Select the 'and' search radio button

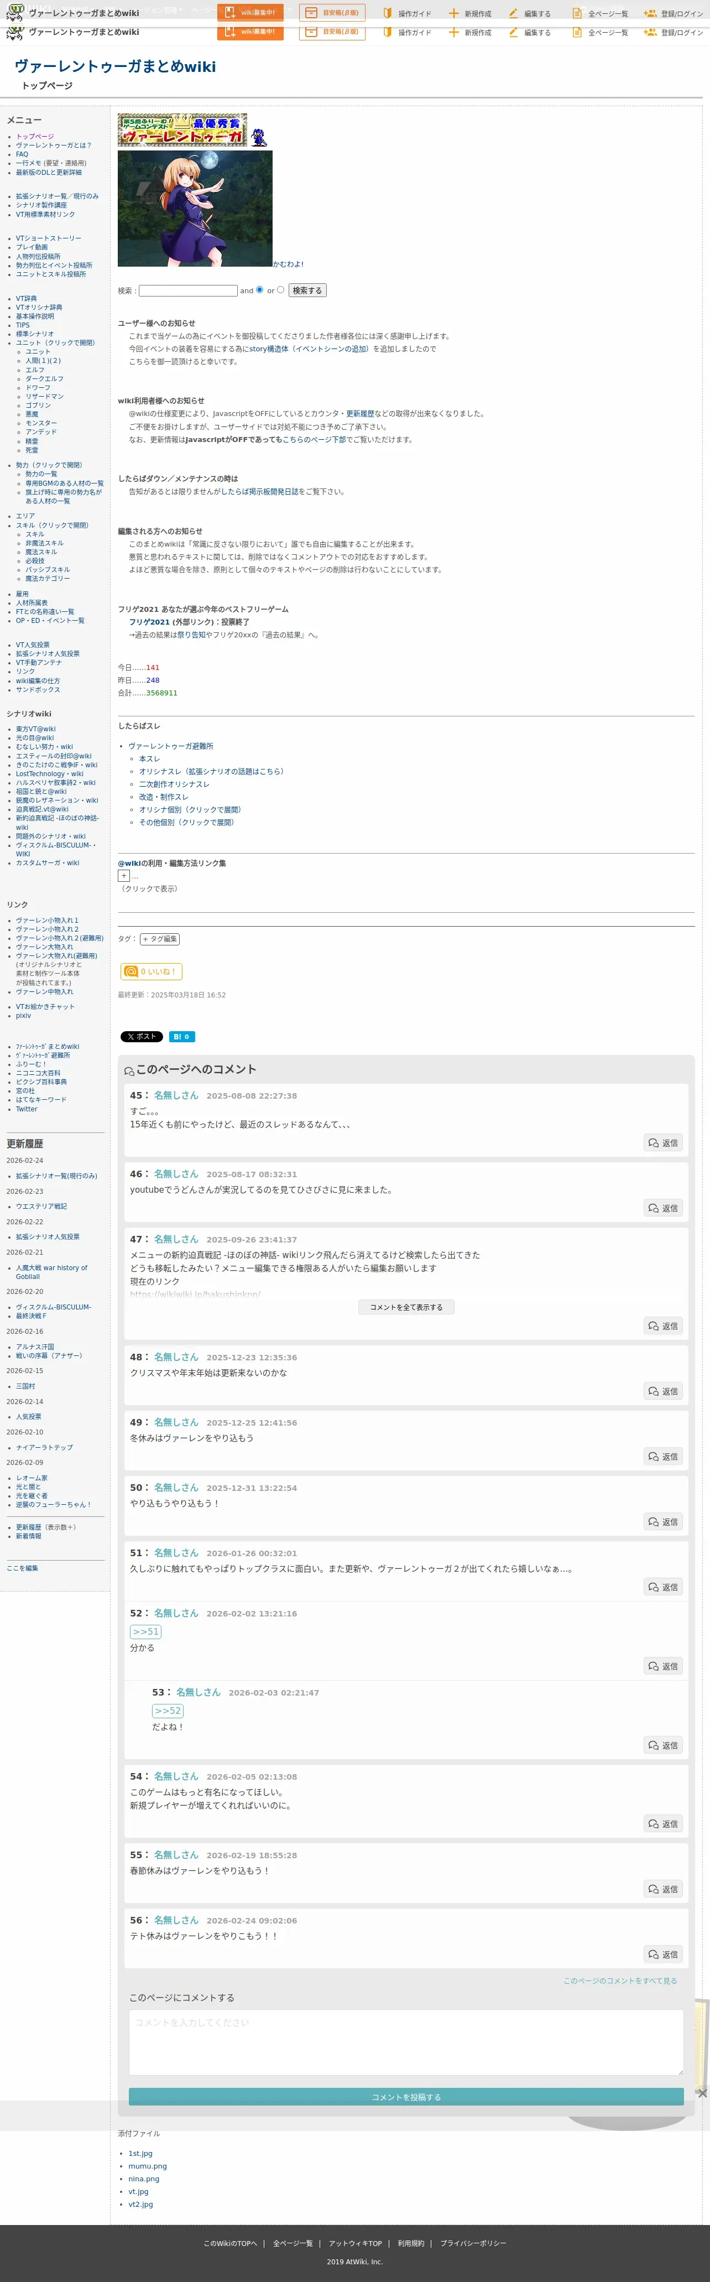pyautogui.click(x=259, y=290)
